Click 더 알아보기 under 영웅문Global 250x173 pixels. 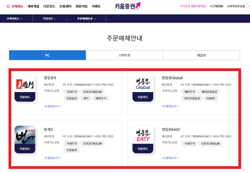(x=170, y=106)
